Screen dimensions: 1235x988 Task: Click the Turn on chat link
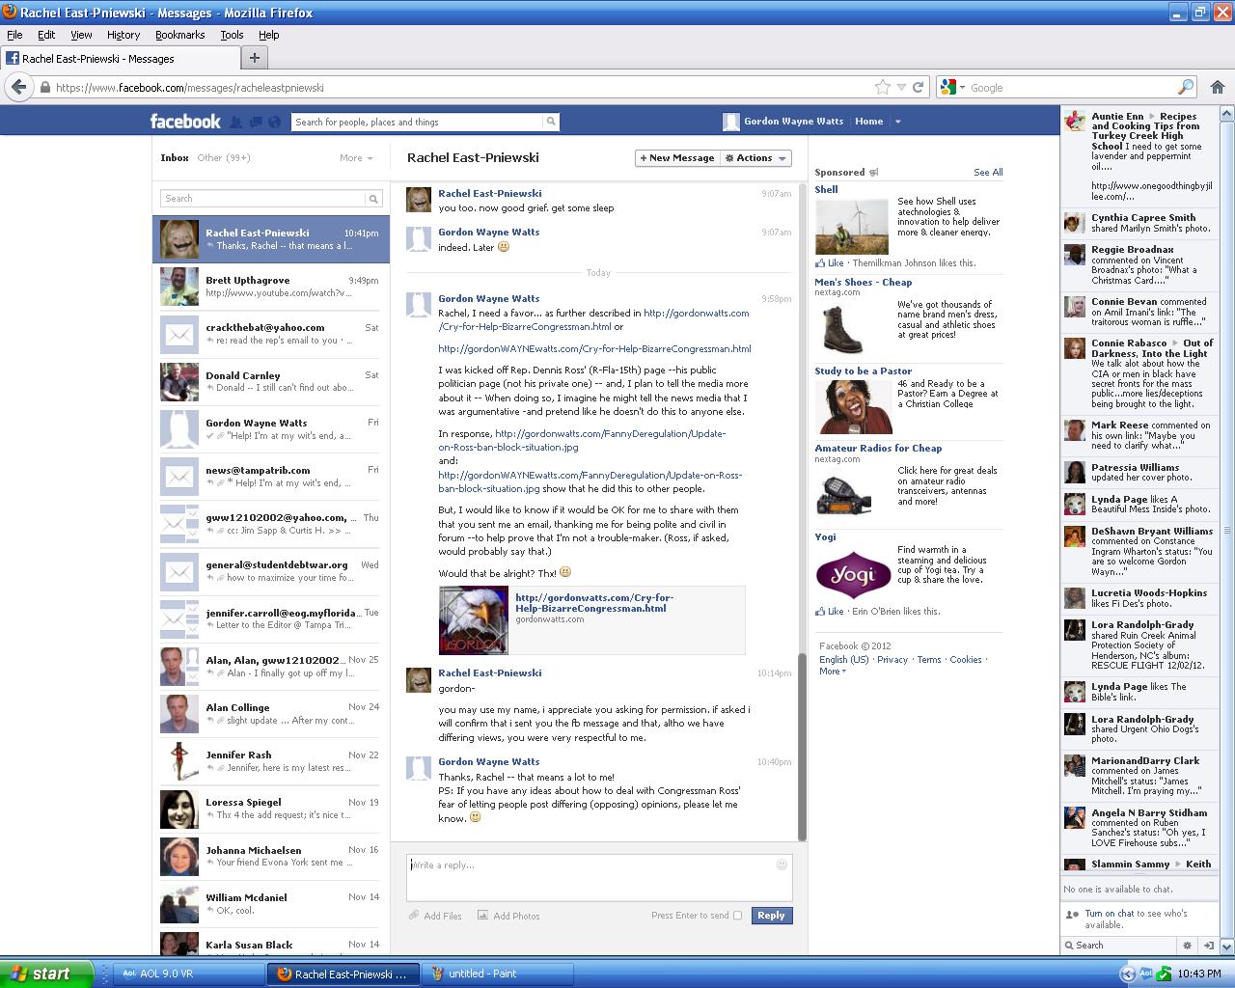(1109, 913)
